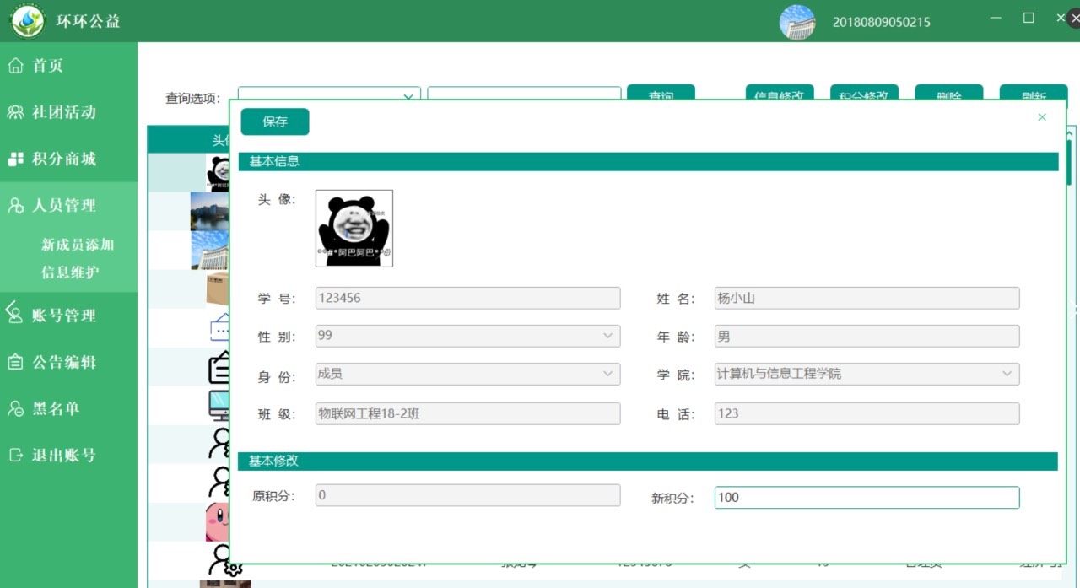
Task: Select 信息维护 submenu item
Action: point(70,272)
